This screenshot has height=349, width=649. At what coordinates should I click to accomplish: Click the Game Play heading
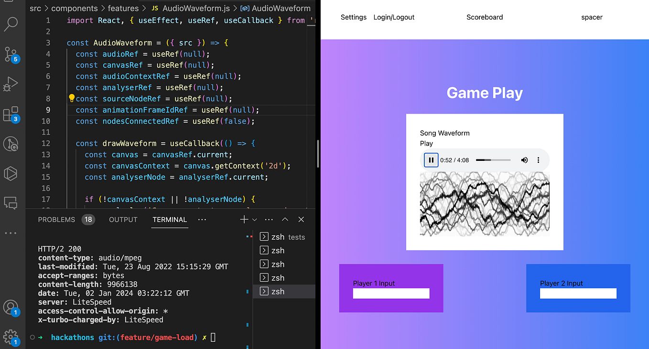(x=485, y=93)
